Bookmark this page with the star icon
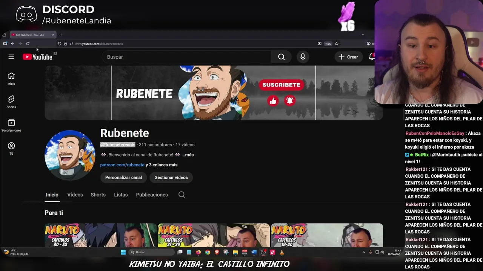Viewport: 483px width, 271px height. pos(337,44)
